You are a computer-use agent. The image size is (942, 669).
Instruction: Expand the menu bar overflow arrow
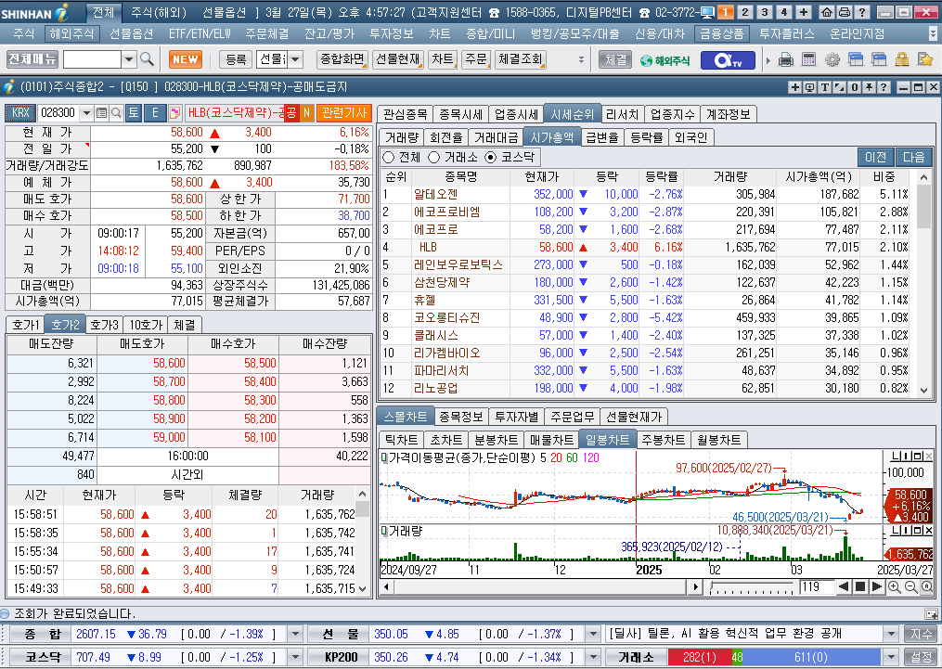pyautogui.click(x=933, y=33)
